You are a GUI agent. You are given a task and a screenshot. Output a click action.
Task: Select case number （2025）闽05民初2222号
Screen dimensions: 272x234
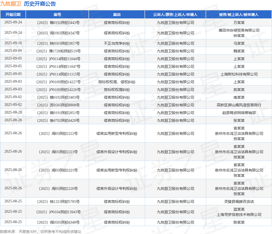(x=57, y=133)
